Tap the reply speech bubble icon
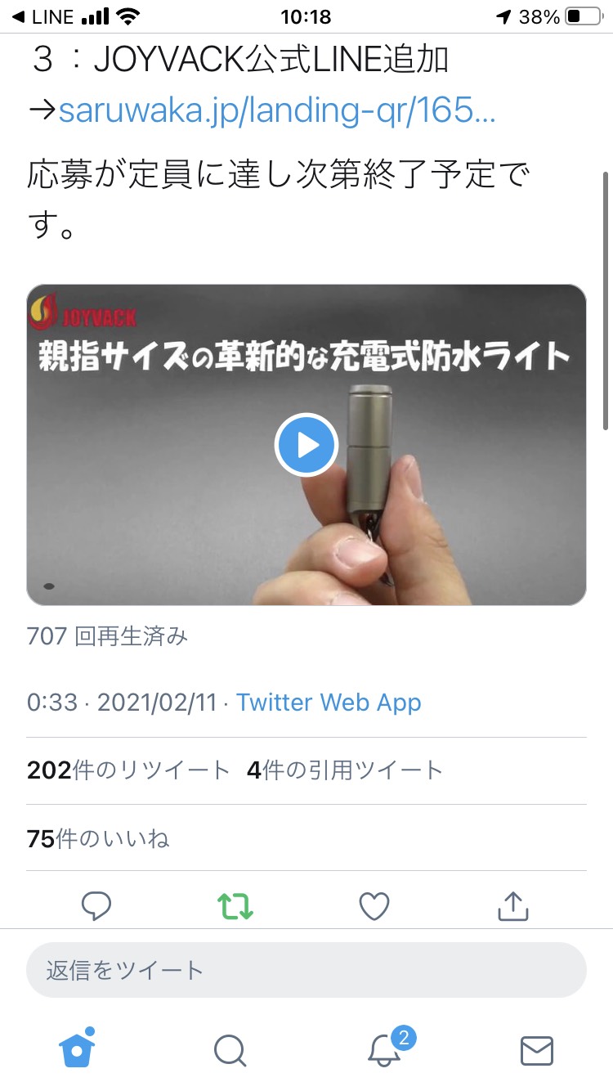This screenshot has width=613, height=1091. 96,905
